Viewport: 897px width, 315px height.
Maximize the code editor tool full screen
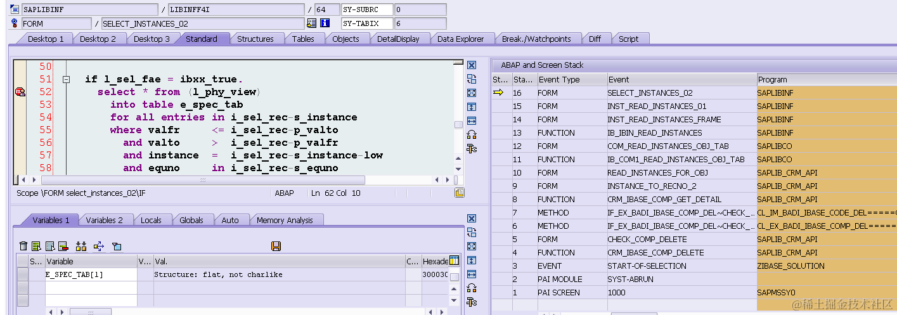(471, 93)
